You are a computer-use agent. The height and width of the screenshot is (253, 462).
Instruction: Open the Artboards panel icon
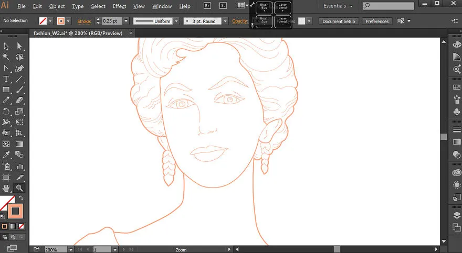pyautogui.click(x=456, y=227)
